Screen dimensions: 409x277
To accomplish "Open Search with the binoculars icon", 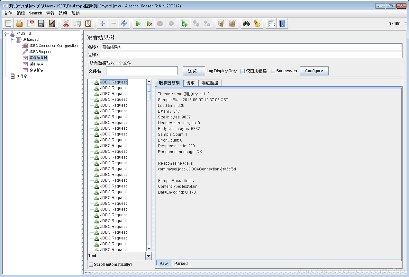I will click(246, 23).
